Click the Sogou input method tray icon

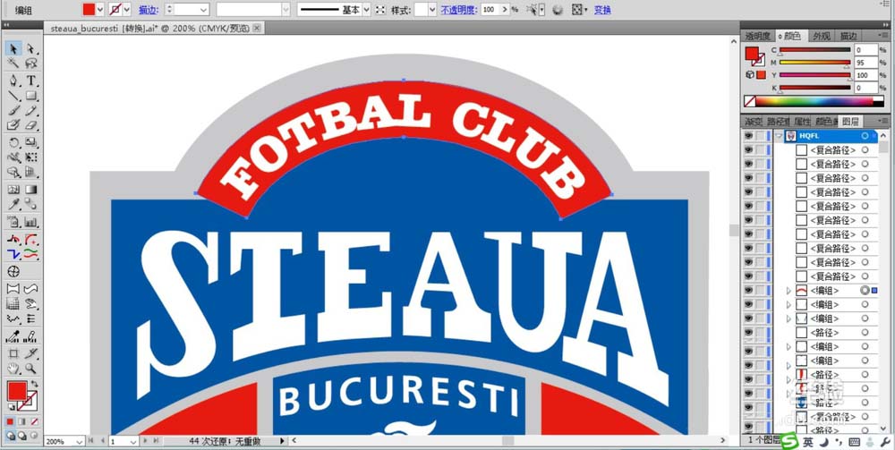coord(789,442)
